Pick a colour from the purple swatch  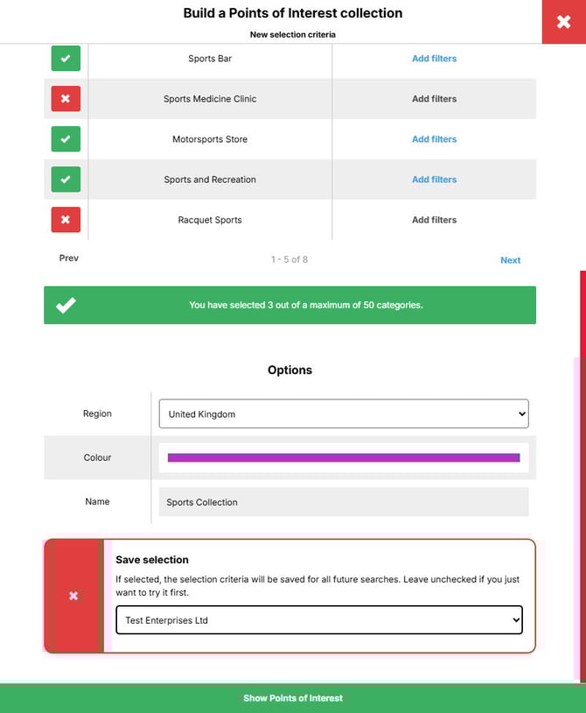click(x=344, y=457)
